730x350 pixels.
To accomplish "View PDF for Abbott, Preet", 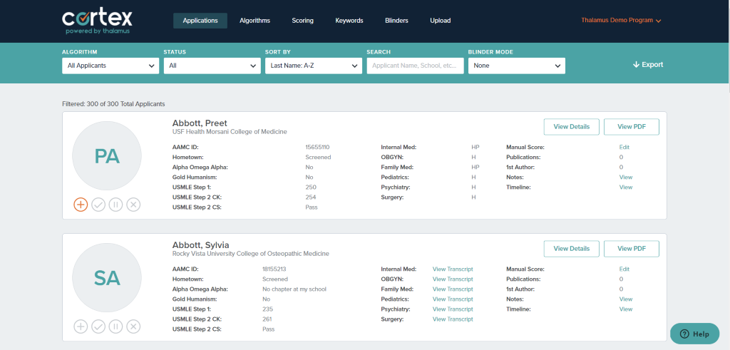I will pos(632,127).
